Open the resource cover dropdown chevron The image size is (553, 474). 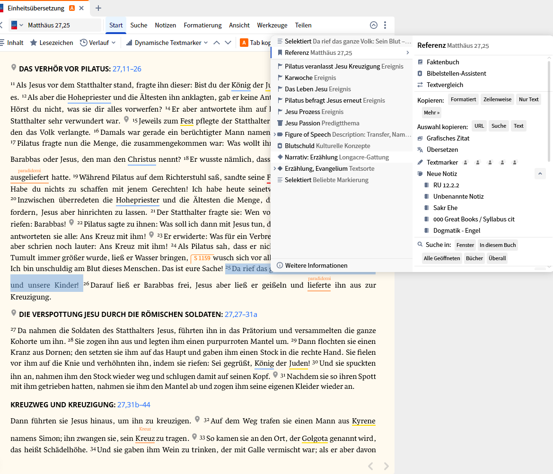tap(21, 25)
